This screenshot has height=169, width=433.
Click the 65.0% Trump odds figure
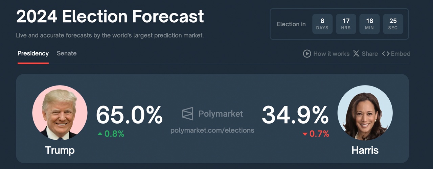pos(129,115)
